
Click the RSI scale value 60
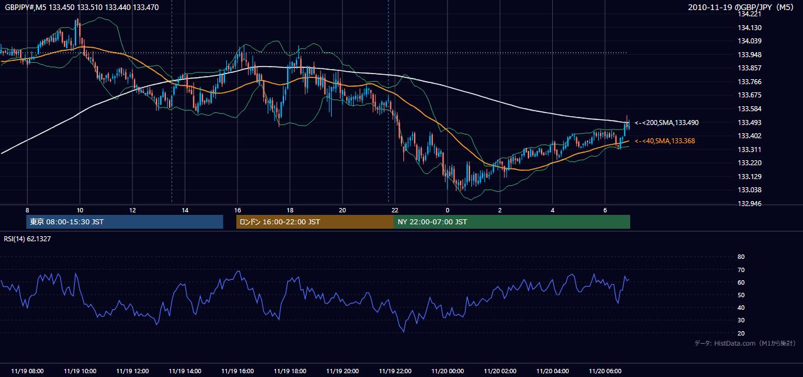click(x=741, y=282)
